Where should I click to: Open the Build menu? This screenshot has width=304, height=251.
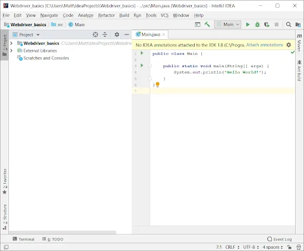[x=124, y=15]
